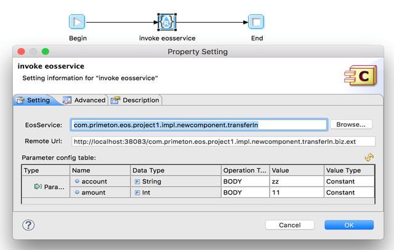The height and width of the screenshot is (250, 394).
Task: Close the Property Setting window
Action: [x=22, y=52]
